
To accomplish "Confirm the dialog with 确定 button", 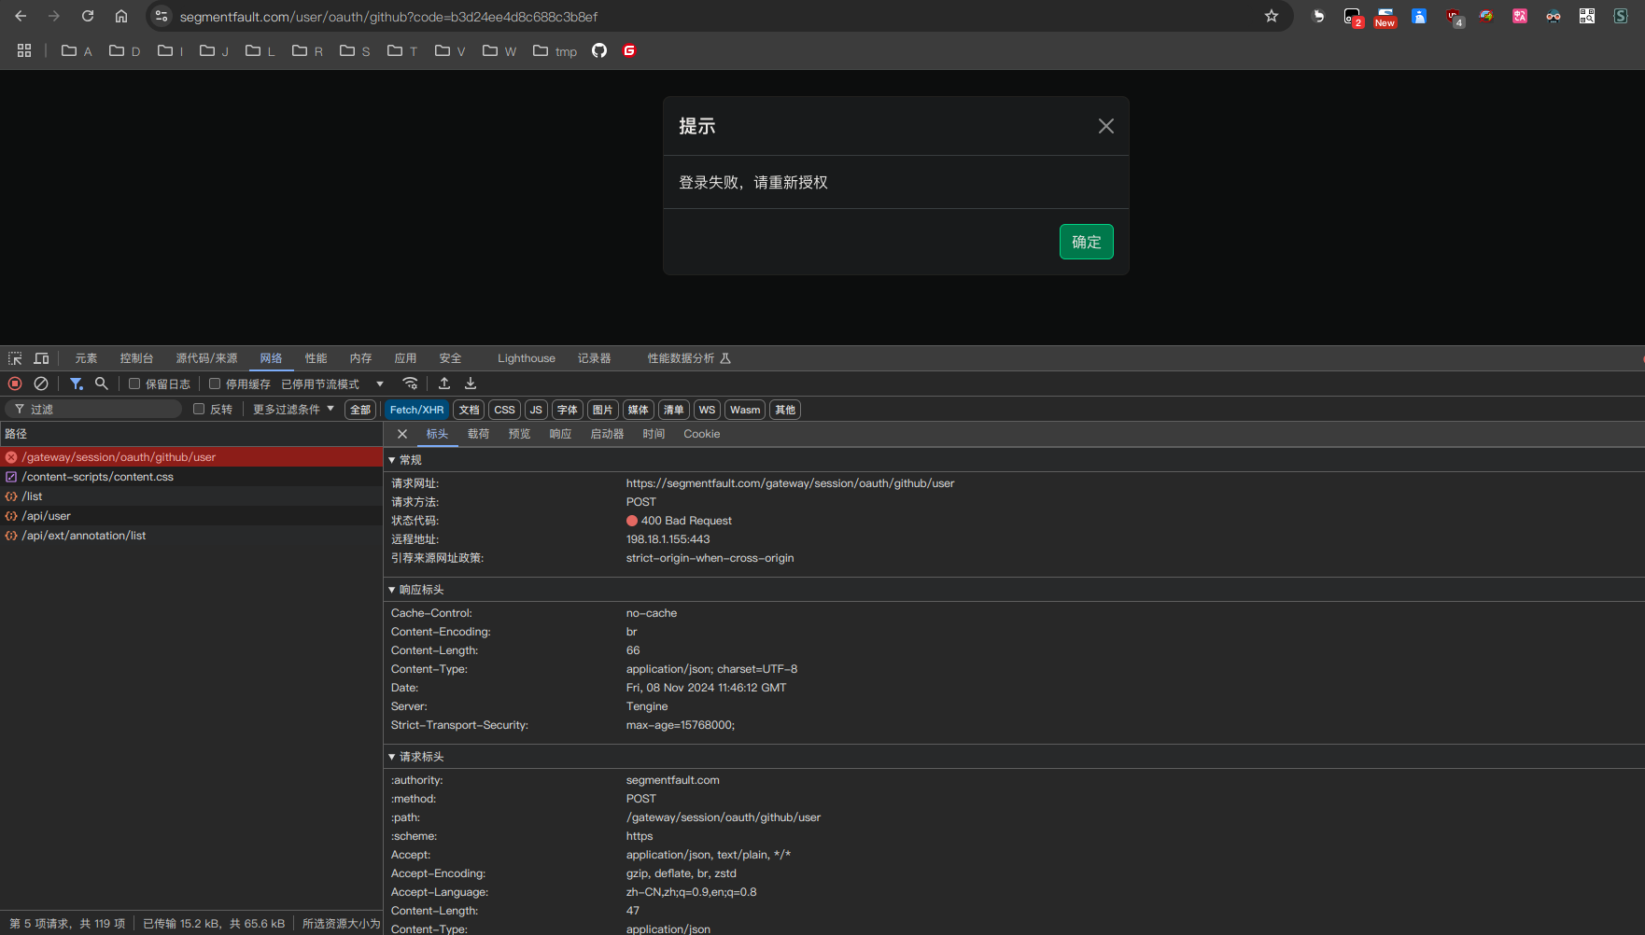I will [x=1087, y=242].
